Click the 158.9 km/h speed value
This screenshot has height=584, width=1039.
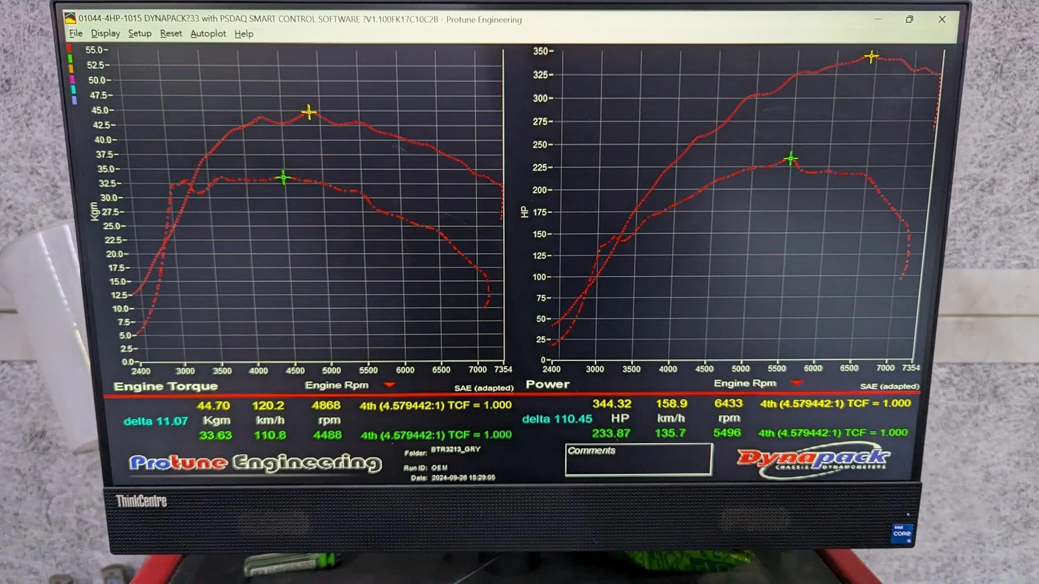[671, 404]
